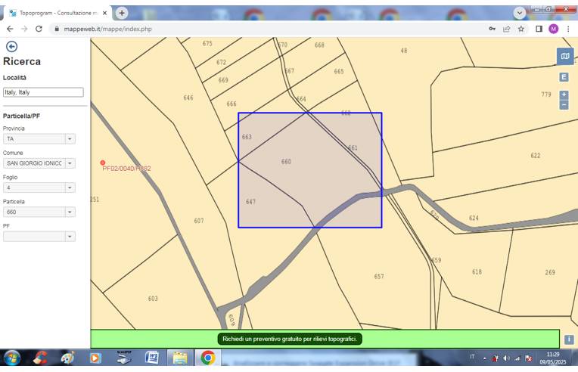Open Microsoft Word from the taskbar

click(x=151, y=358)
